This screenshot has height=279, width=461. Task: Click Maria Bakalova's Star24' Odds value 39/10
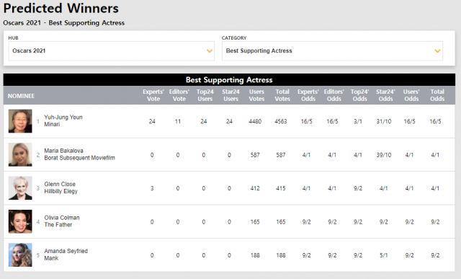[384, 155]
